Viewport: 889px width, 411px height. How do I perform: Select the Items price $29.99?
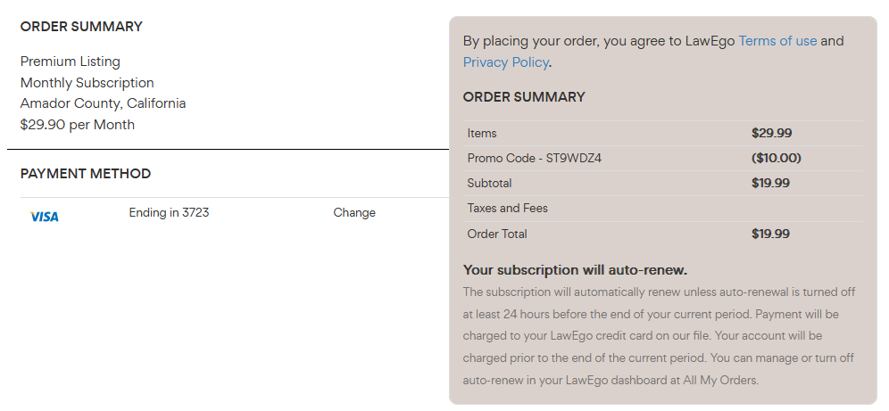pos(771,133)
